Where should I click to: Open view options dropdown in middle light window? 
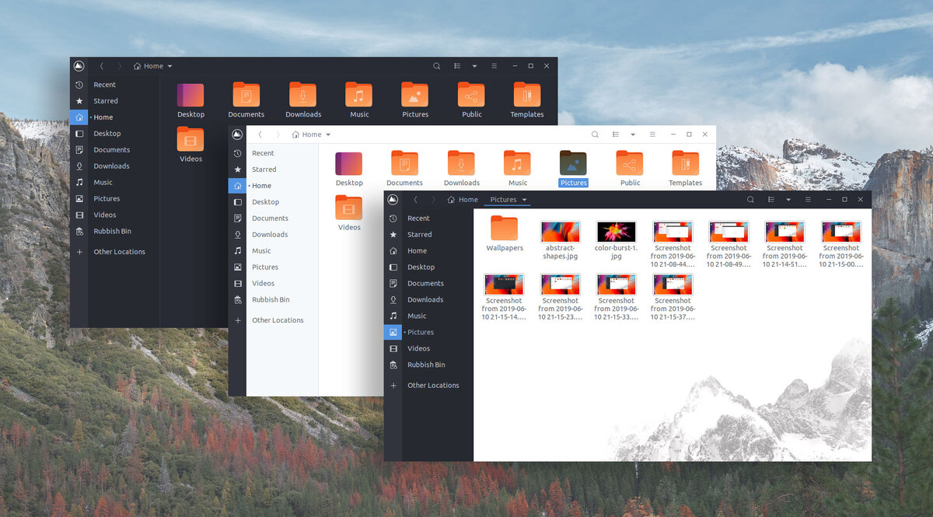(633, 134)
